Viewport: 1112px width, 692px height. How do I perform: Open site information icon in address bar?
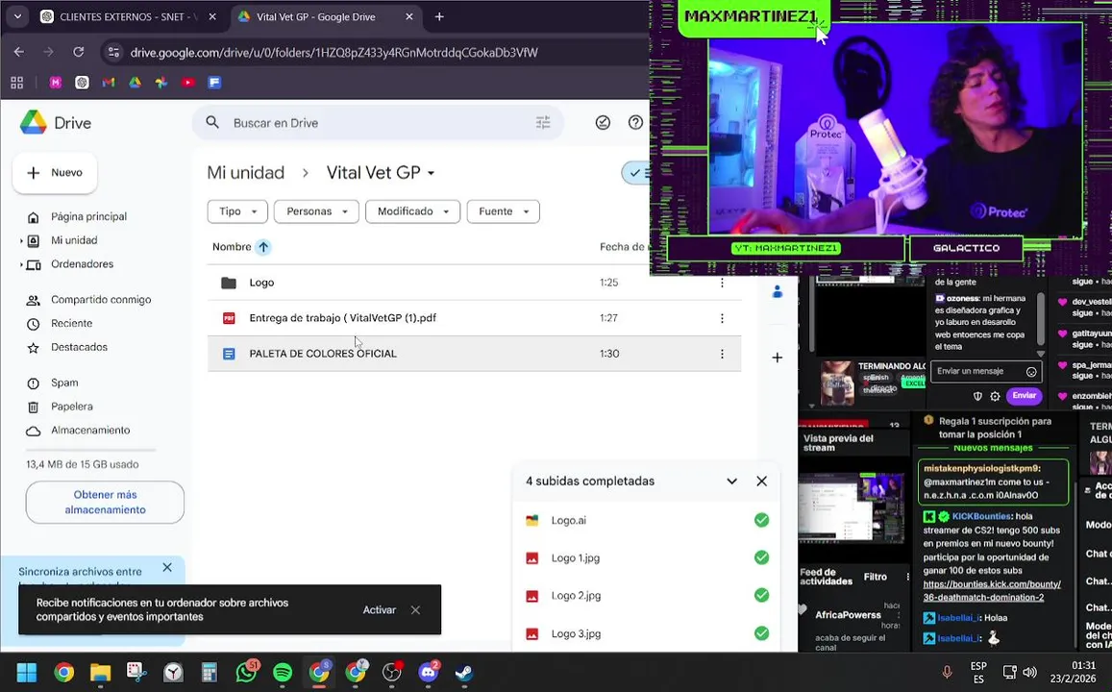[113, 52]
